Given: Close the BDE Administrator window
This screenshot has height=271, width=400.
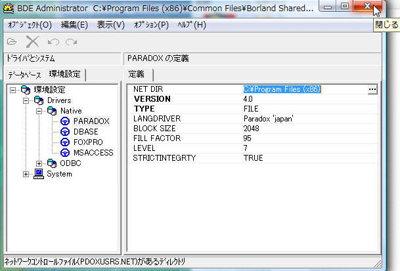Looking at the screenshot, I should point(368,6).
